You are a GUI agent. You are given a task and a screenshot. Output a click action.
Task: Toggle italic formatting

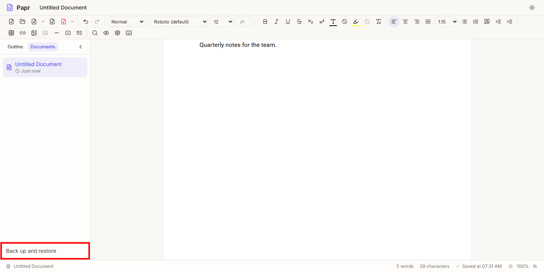click(x=277, y=22)
